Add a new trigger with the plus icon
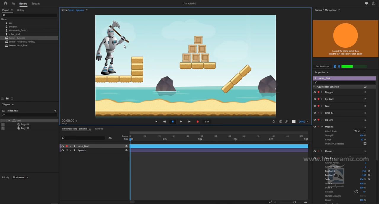Screen dimensions: 379x204 55,111
